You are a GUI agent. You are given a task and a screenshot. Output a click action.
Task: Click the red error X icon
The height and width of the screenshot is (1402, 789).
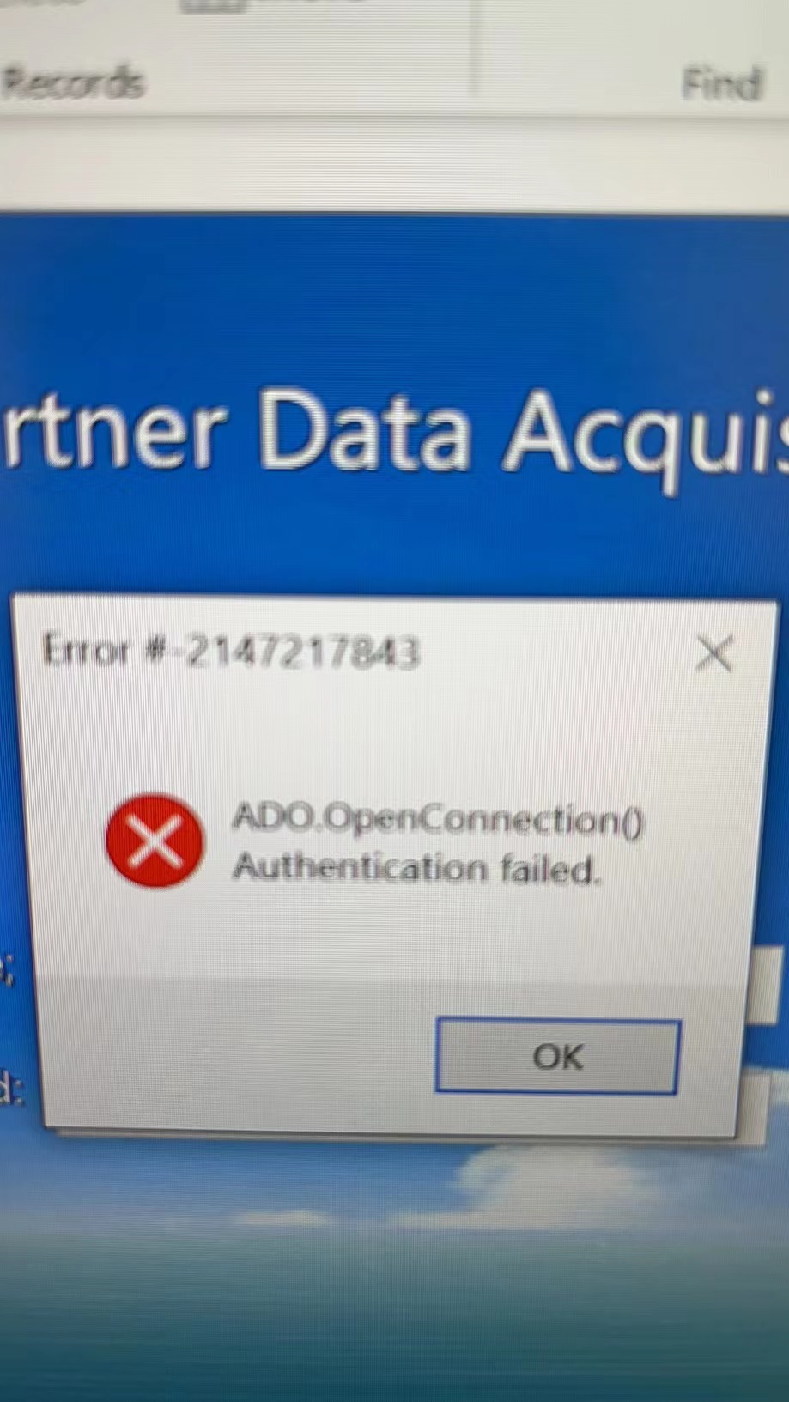coord(155,841)
